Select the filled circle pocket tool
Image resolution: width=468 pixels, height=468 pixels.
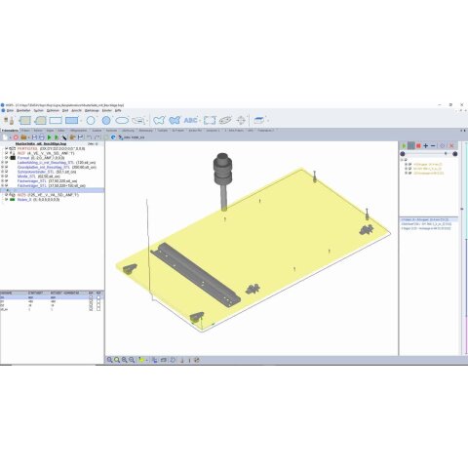pyautogui.click(x=106, y=121)
